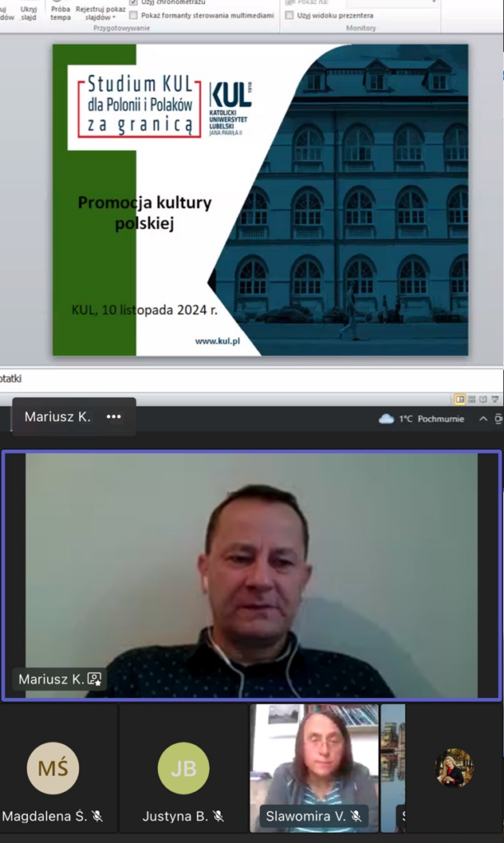Start the Slide Show view icon
Viewport: 504px width, 843px height.
coord(495,399)
